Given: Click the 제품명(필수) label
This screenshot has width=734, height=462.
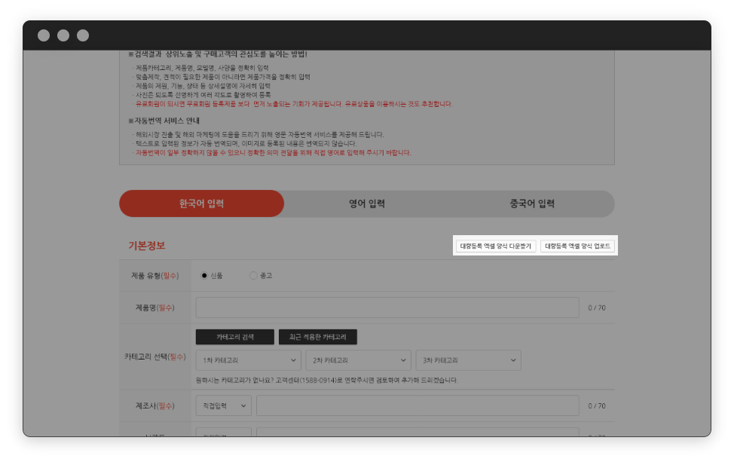Looking at the screenshot, I should coord(155,307).
